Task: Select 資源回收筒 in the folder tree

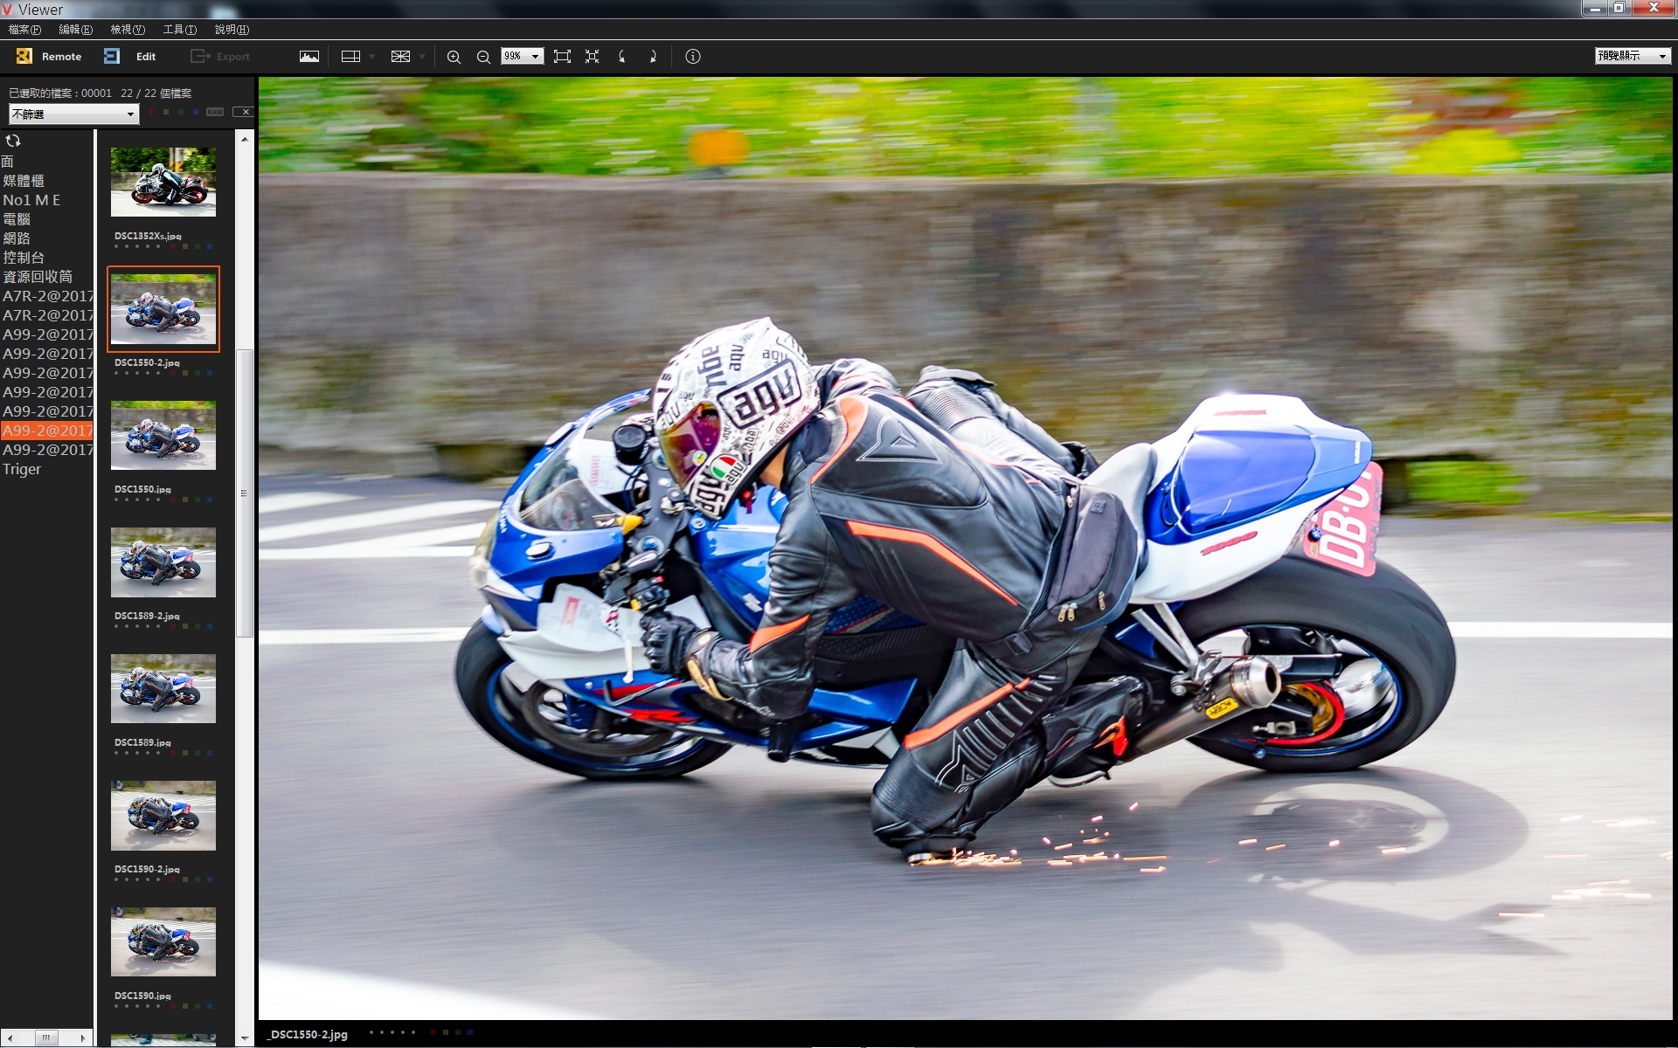Action: [38, 277]
